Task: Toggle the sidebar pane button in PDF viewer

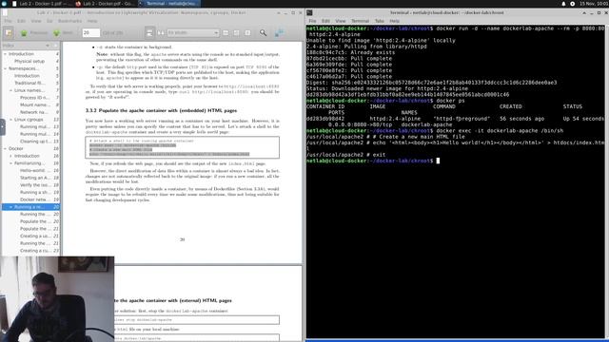Action: tap(9, 33)
